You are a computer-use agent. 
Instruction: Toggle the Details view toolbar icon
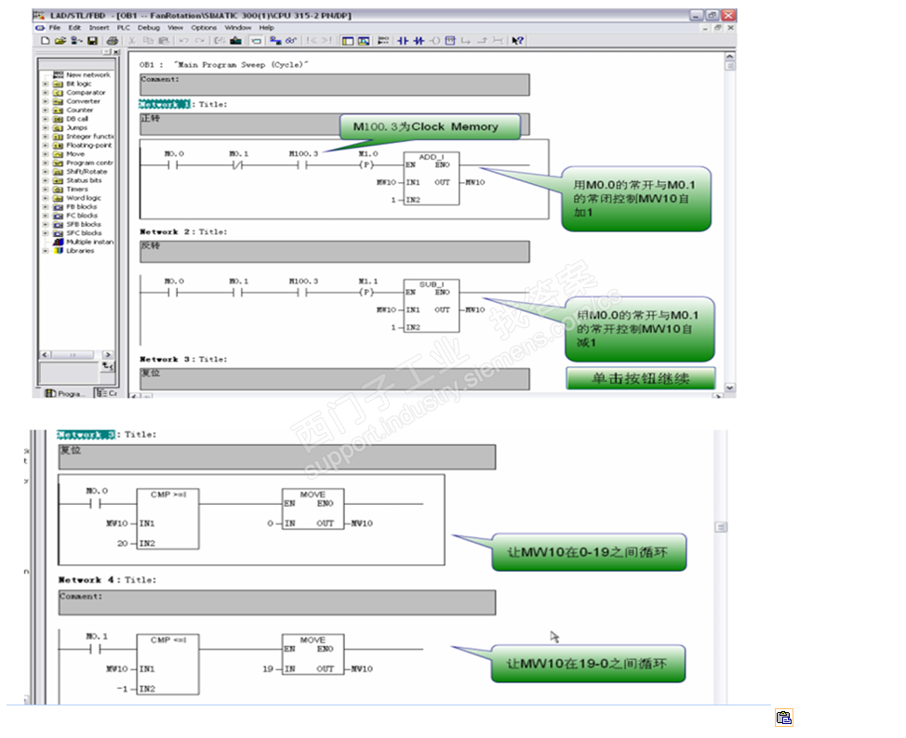[364, 40]
